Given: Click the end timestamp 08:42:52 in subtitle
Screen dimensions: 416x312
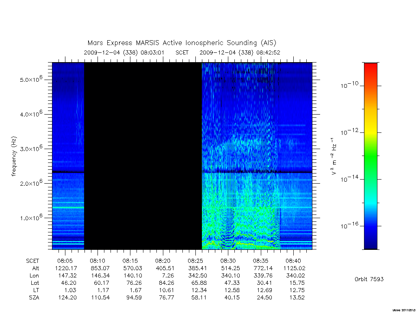Looking at the screenshot, I should click(x=268, y=52).
